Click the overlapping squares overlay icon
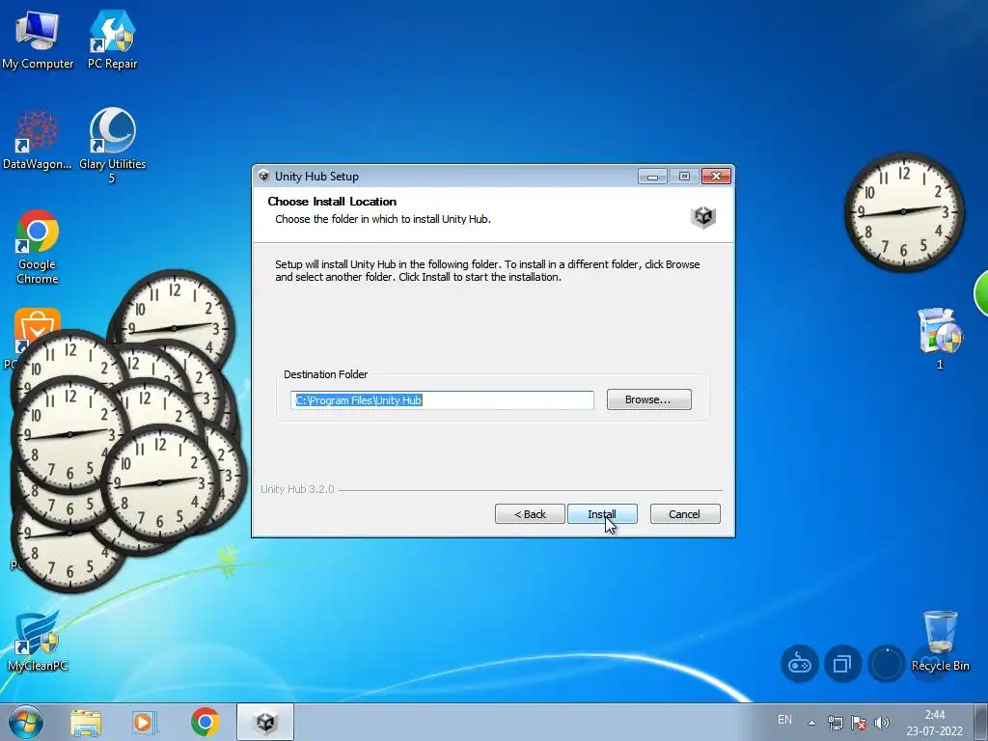This screenshot has width=988, height=741. click(842, 664)
